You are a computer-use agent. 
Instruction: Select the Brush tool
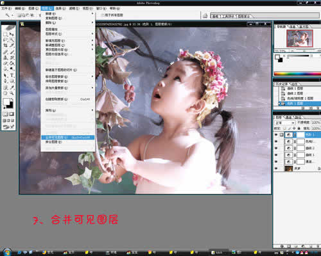[12, 52]
